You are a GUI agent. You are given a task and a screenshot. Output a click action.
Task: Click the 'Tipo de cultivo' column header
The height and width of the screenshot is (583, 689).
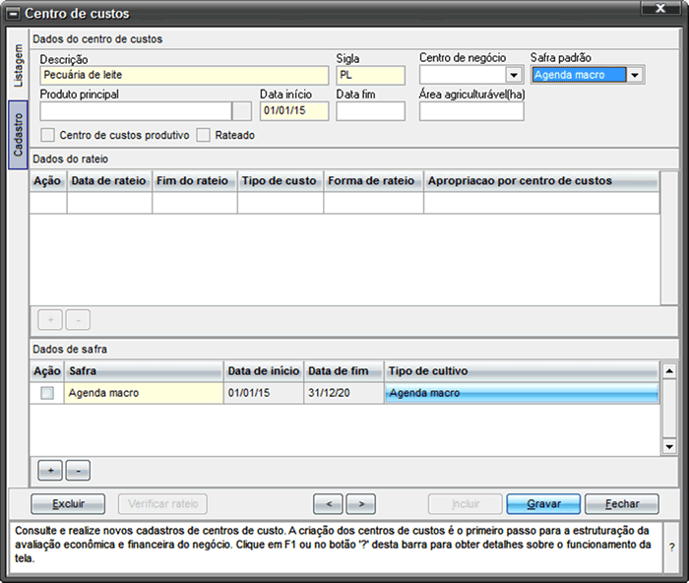pos(522,371)
